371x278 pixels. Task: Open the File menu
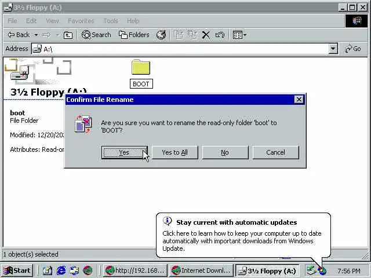[13, 21]
